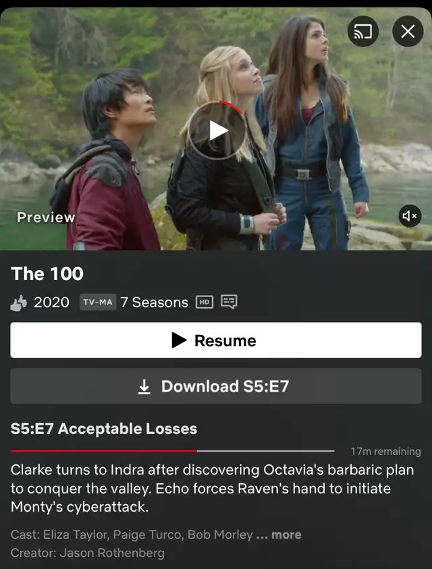The image size is (432, 569).
Task: Toggle preview sound mute icon
Action: tap(410, 216)
